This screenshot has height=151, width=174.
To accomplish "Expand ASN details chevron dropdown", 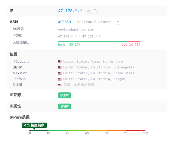I will [118, 22].
